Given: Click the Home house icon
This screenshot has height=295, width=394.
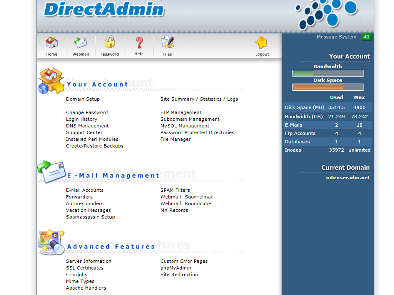Looking at the screenshot, I should tap(52, 43).
